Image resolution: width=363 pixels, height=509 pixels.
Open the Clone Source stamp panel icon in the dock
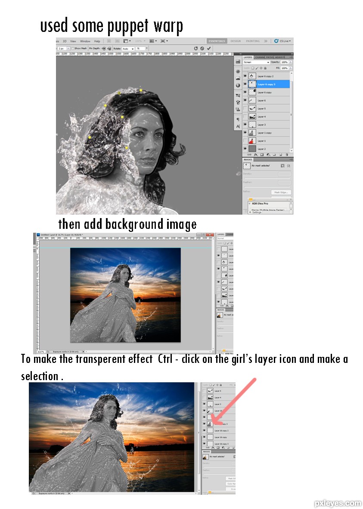238,109
